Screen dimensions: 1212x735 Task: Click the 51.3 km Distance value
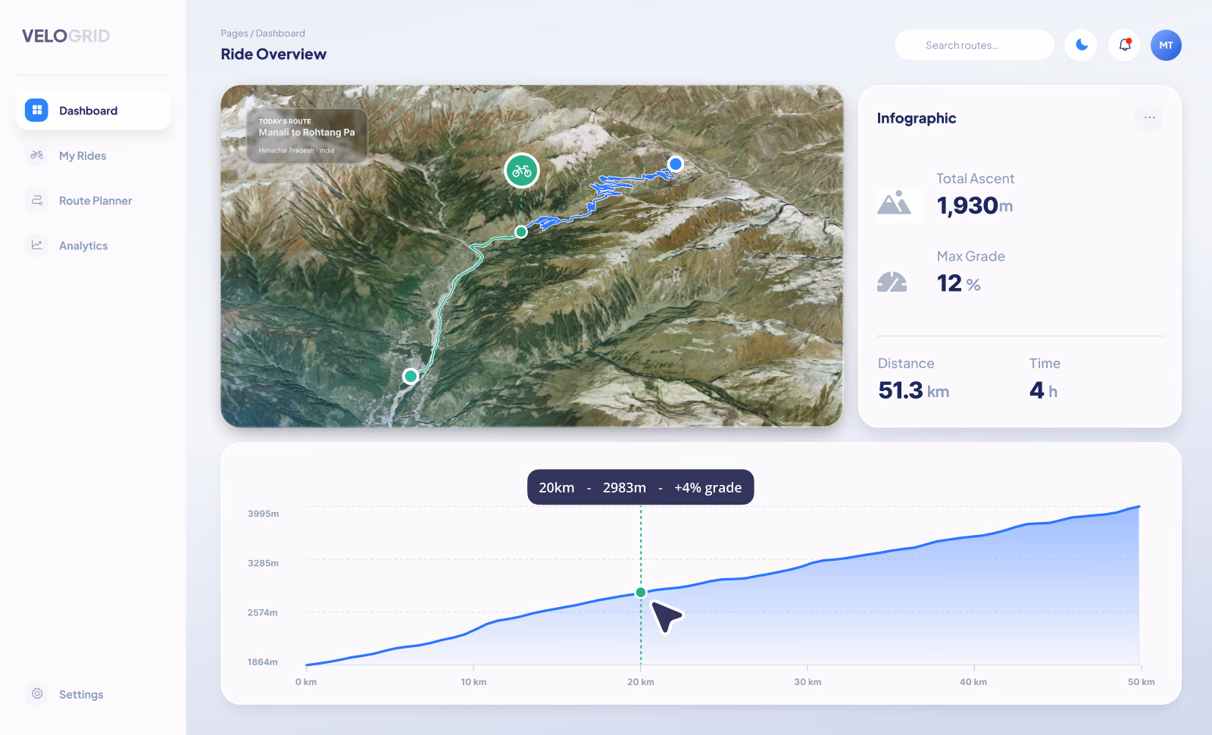point(914,390)
